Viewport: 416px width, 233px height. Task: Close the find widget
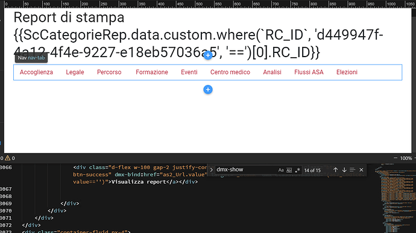tap(361, 170)
